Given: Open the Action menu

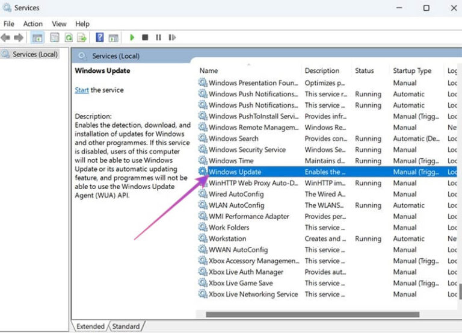Looking at the screenshot, I should tap(32, 23).
